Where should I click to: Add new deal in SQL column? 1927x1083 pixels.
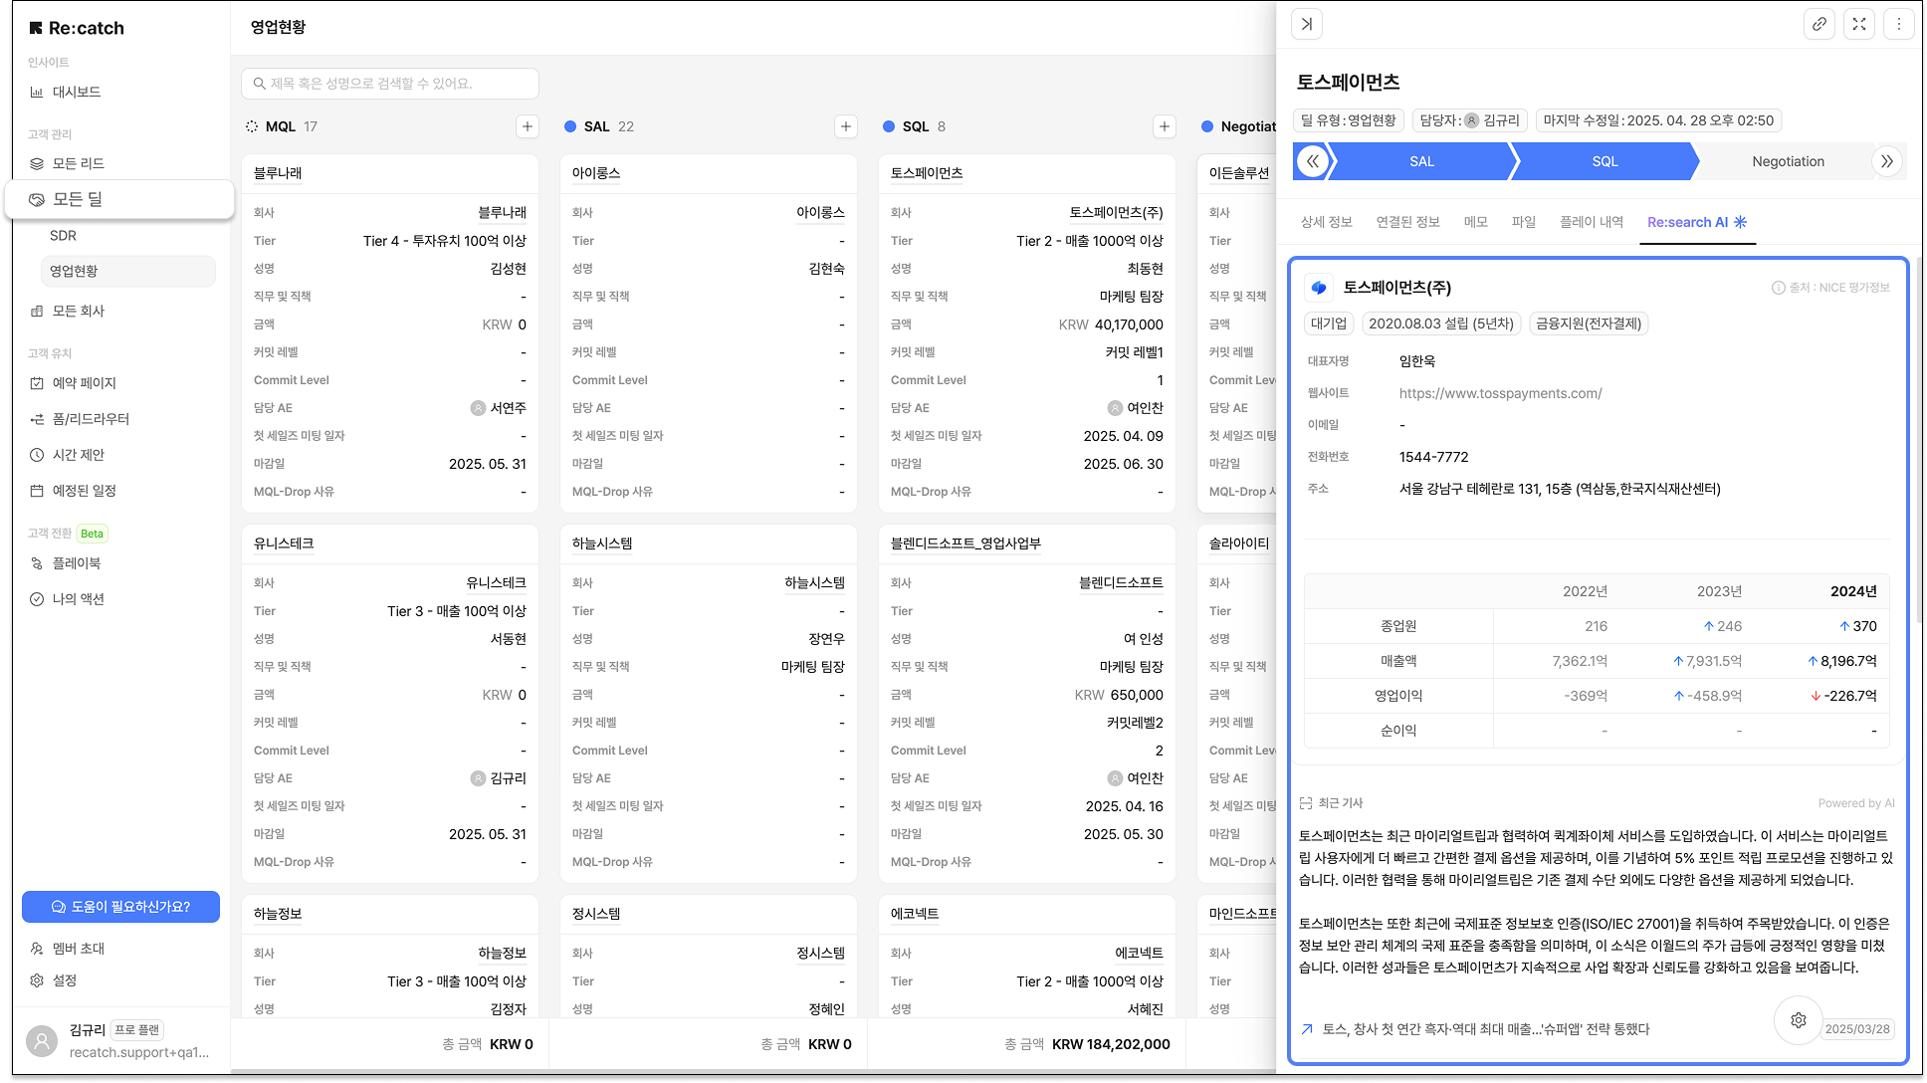point(1165,126)
